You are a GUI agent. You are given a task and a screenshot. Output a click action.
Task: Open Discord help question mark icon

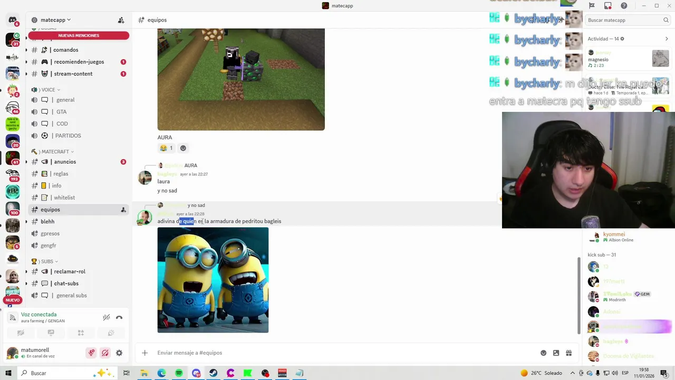click(x=624, y=6)
